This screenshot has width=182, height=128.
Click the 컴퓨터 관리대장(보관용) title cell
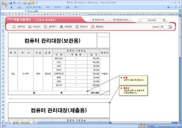[x=52, y=40]
